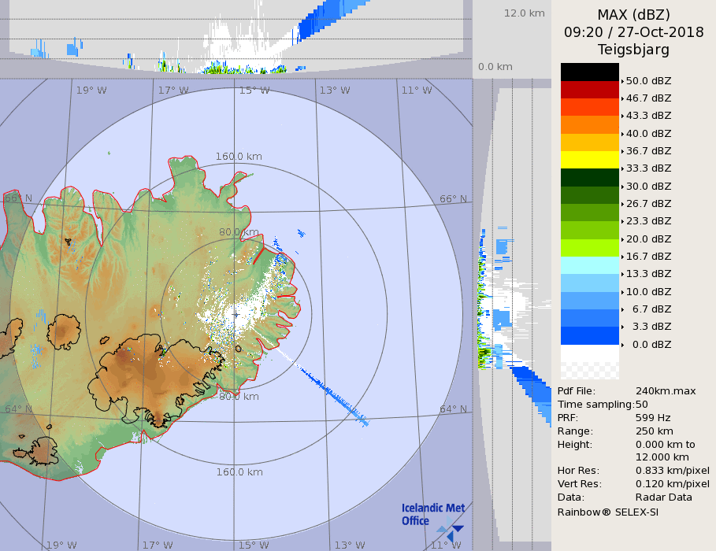This screenshot has height=551, width=716.
Task: Click the radar site cross marker
Action: (x=236, y=314)
